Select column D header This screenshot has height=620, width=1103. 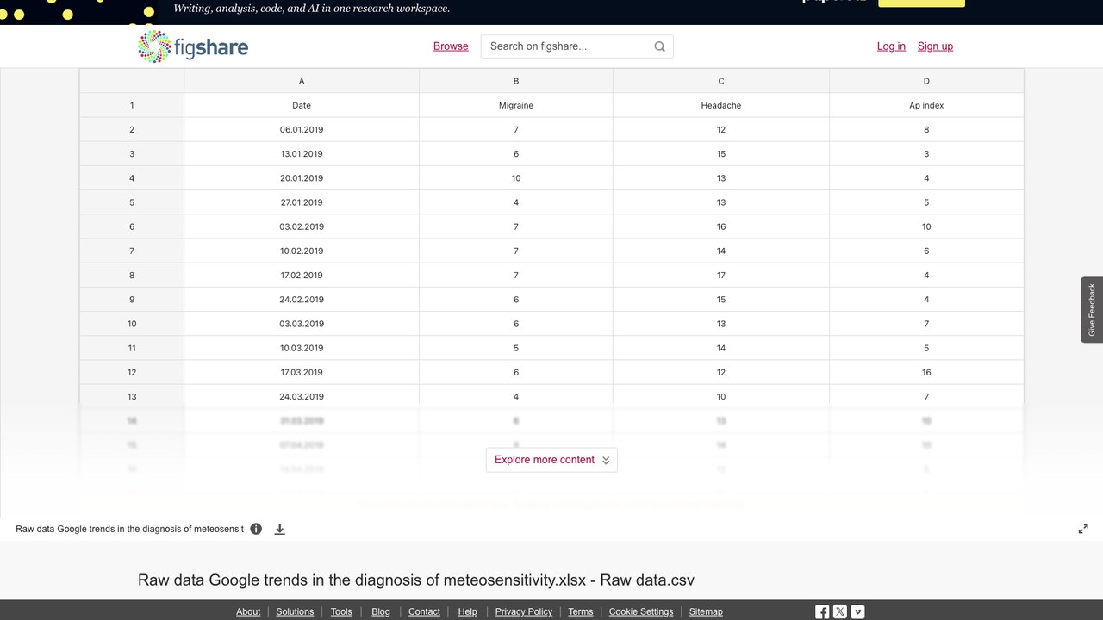926,81
